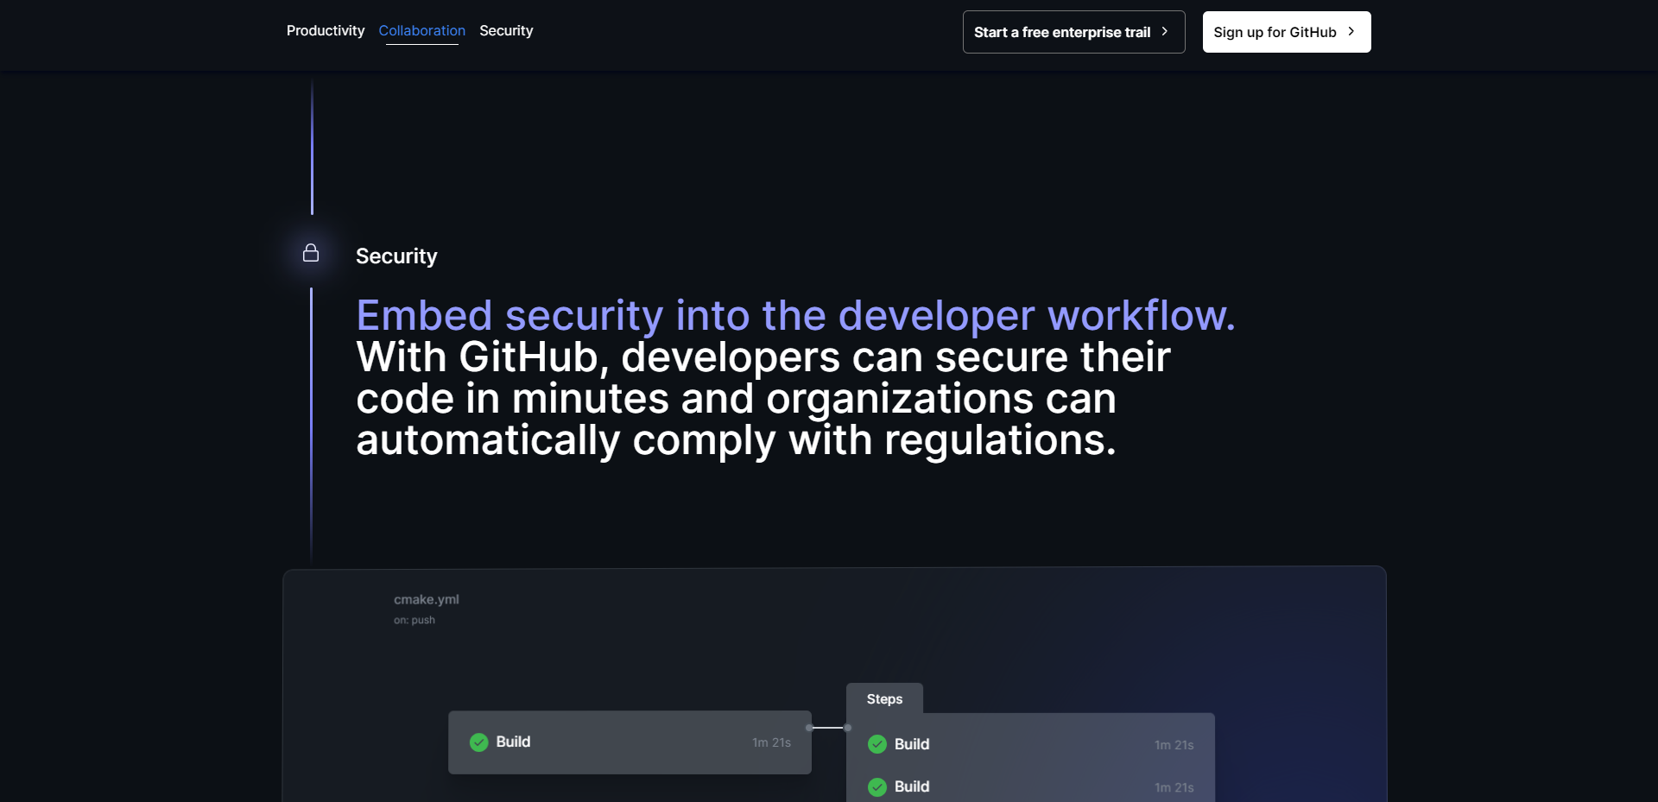Click the lock icon beside Security heading
1658x802 pixels.
[311, 253]
